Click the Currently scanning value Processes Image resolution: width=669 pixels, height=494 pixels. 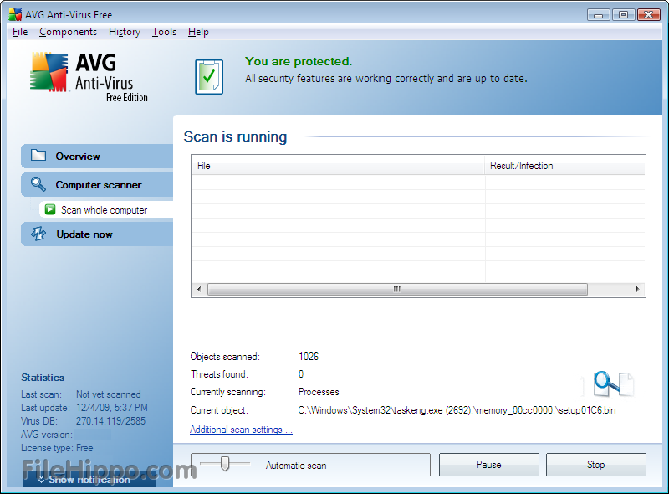coord(319,392)
